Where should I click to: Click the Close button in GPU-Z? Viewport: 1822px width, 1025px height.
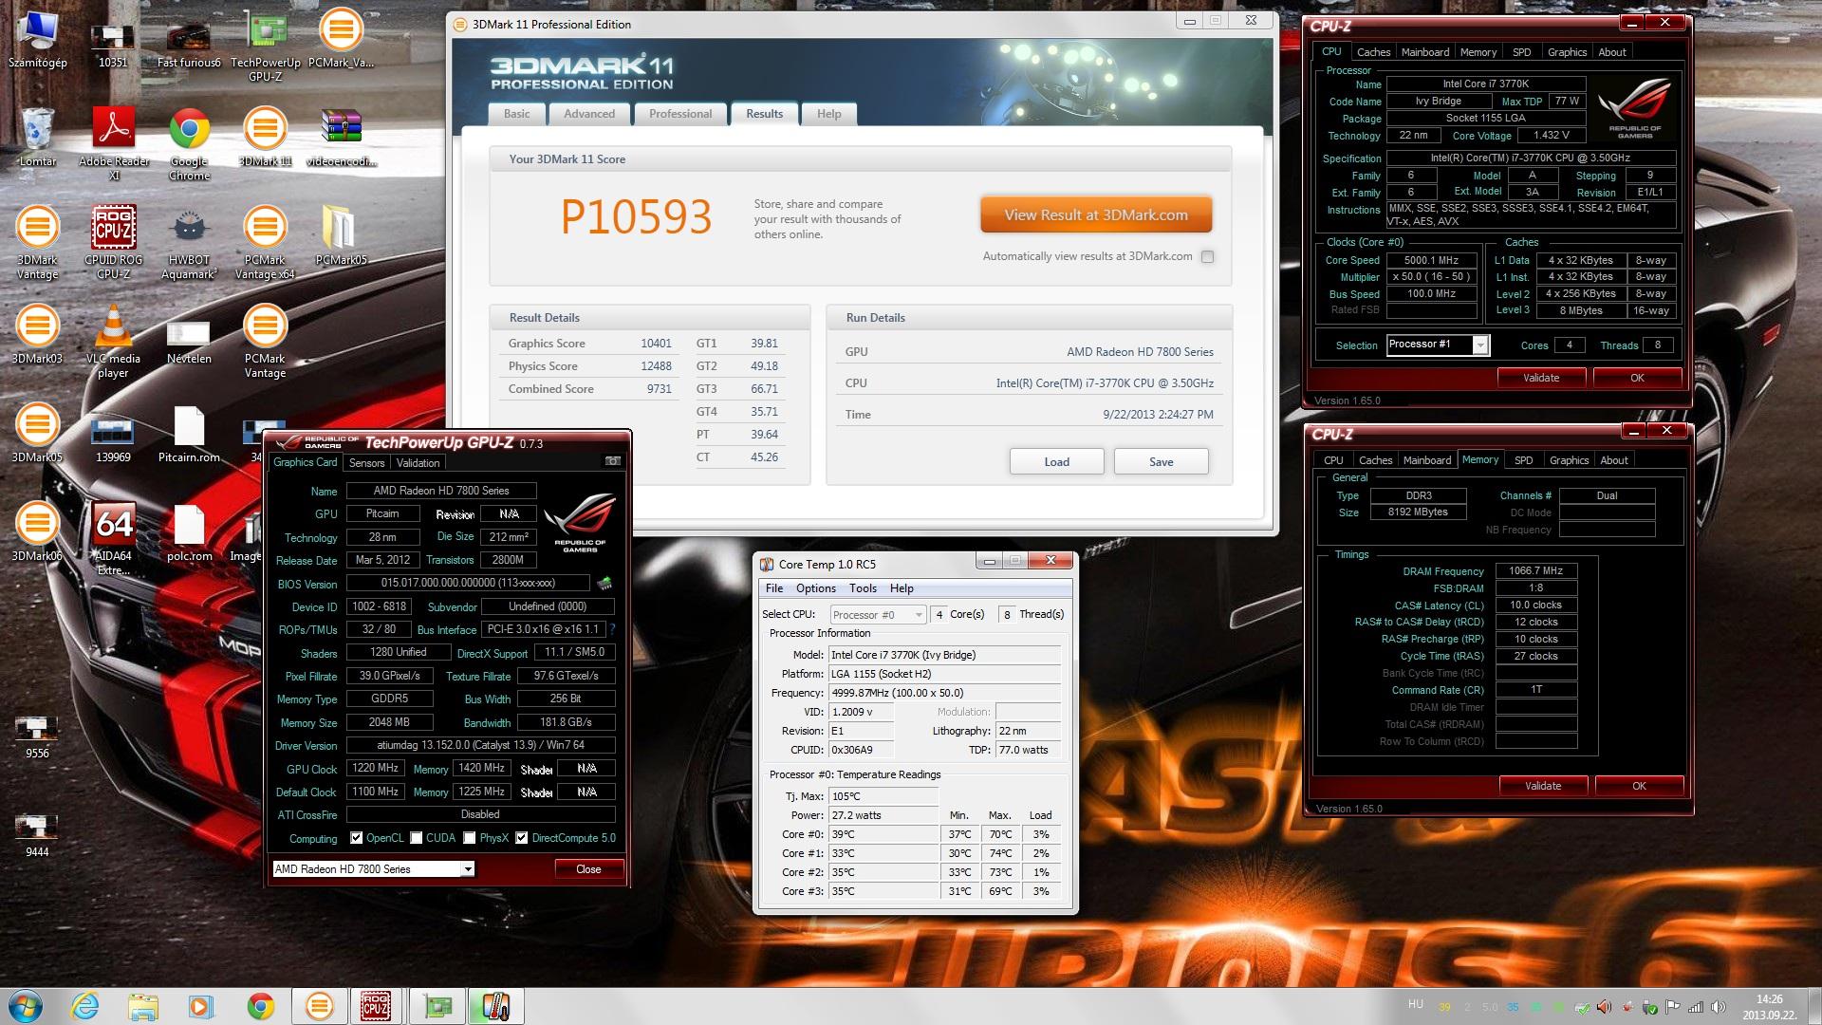pyautogui.click(x=588, y=869)
